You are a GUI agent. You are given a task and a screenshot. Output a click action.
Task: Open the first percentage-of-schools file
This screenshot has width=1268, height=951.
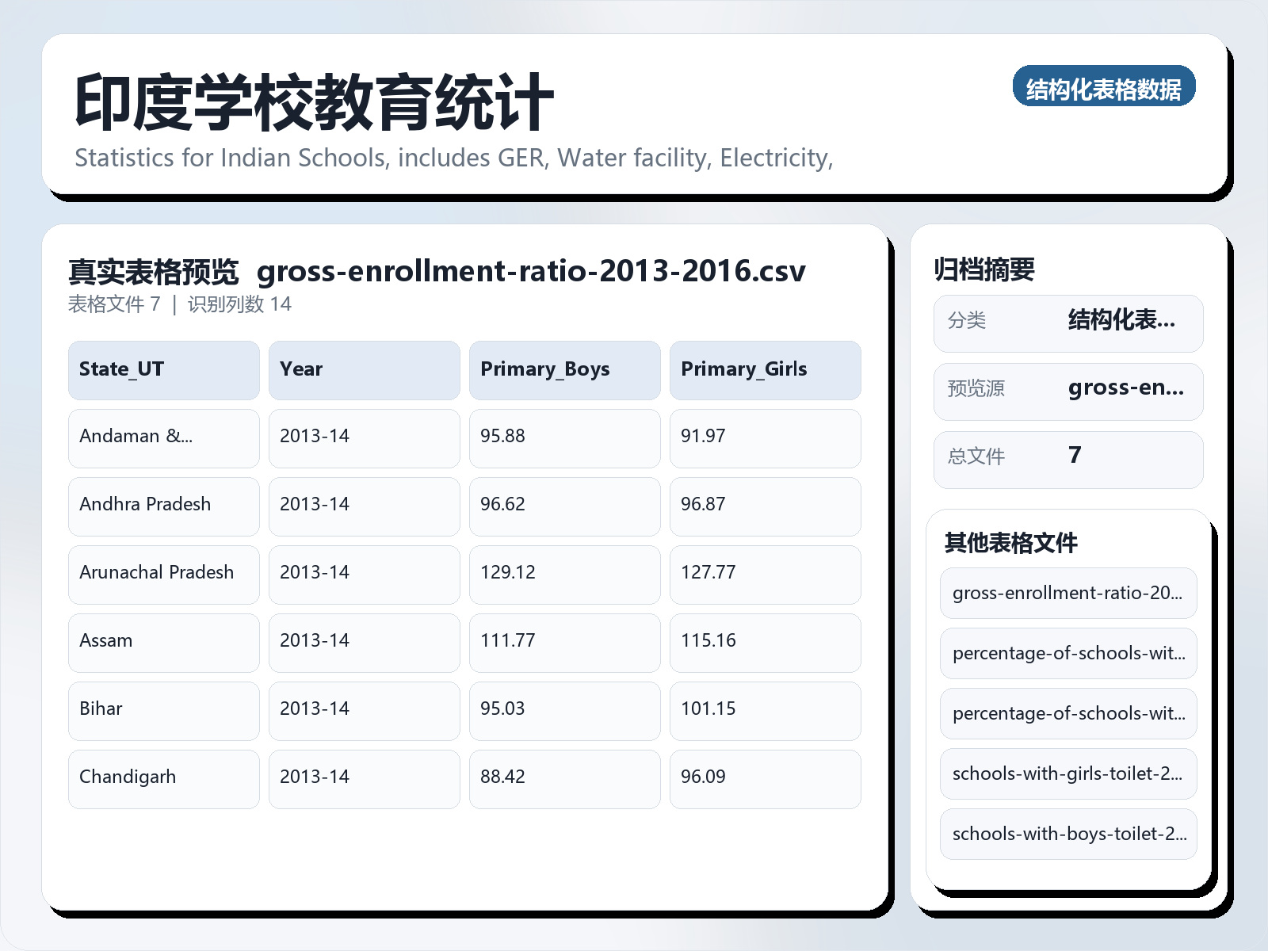(x=1067, y=653)
